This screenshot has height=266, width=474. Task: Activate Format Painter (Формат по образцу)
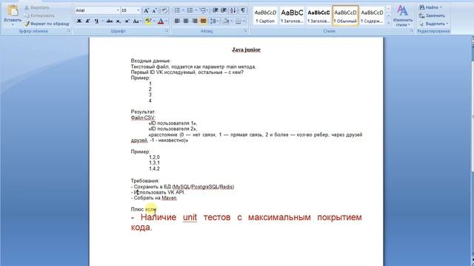pyautogui.click(x=47, y=24)
